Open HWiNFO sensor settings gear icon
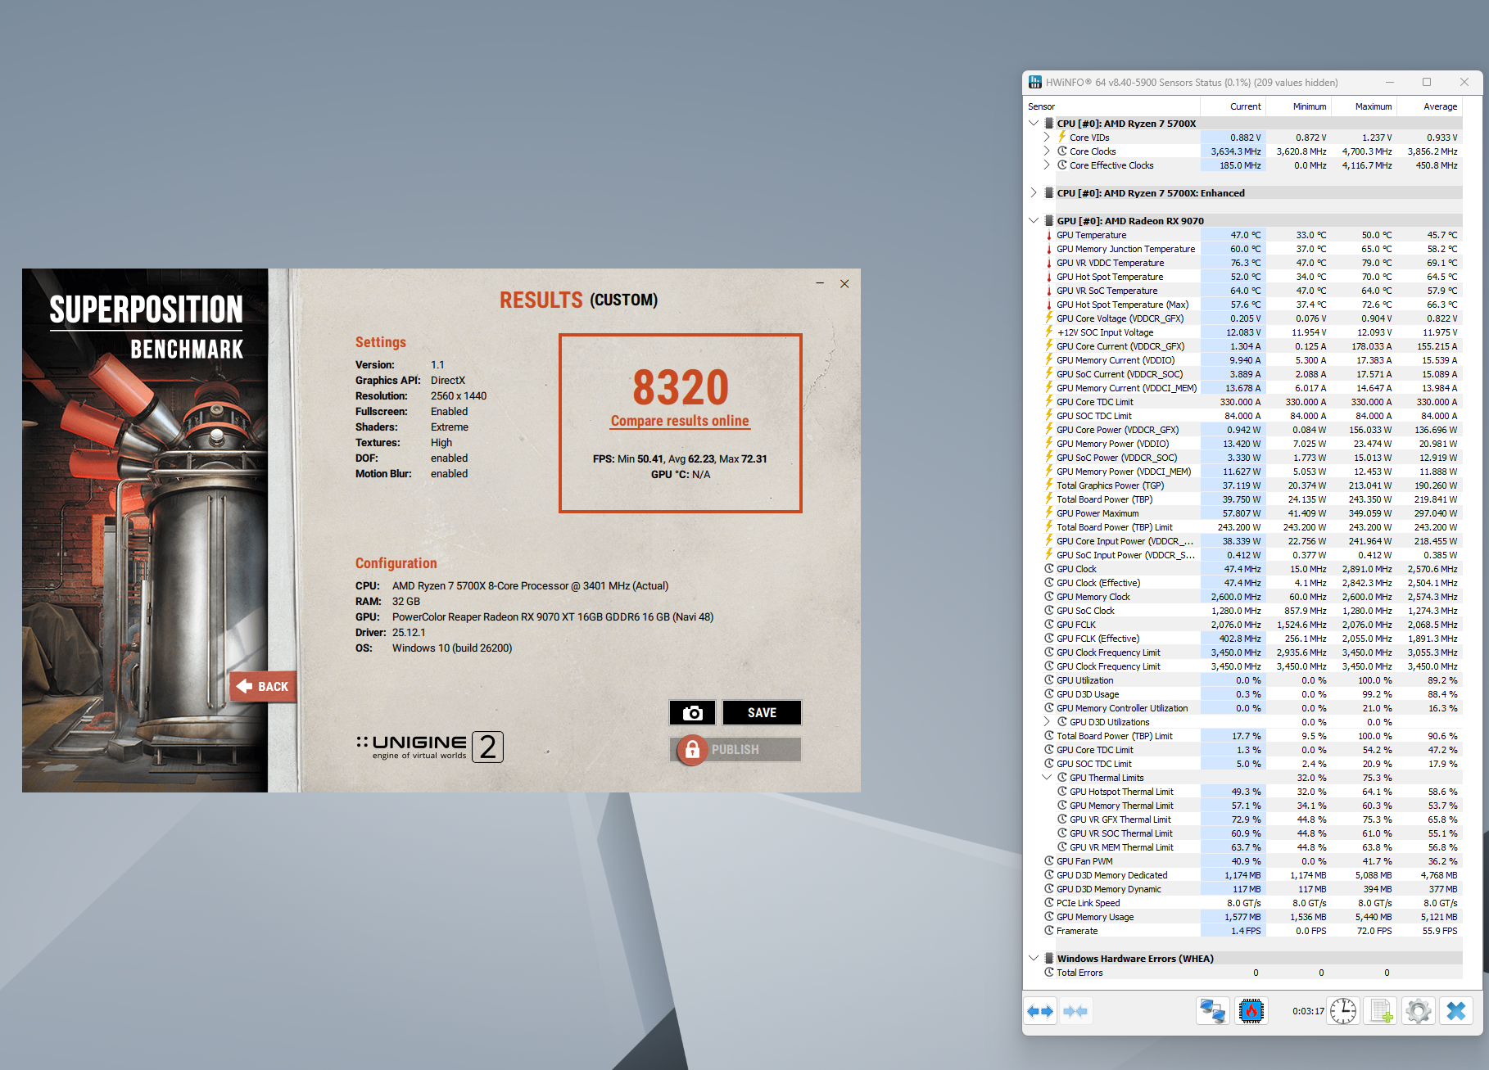This screenshot has width=1489, height=1070. [1419, 1011]
